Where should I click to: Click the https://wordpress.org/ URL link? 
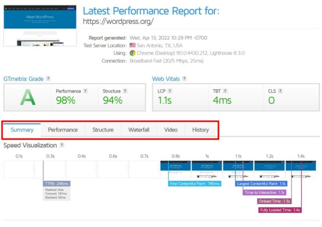(x=118, y=21)
